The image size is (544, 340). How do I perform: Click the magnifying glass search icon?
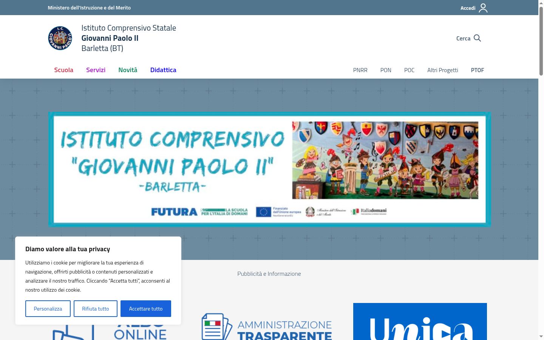477,38
